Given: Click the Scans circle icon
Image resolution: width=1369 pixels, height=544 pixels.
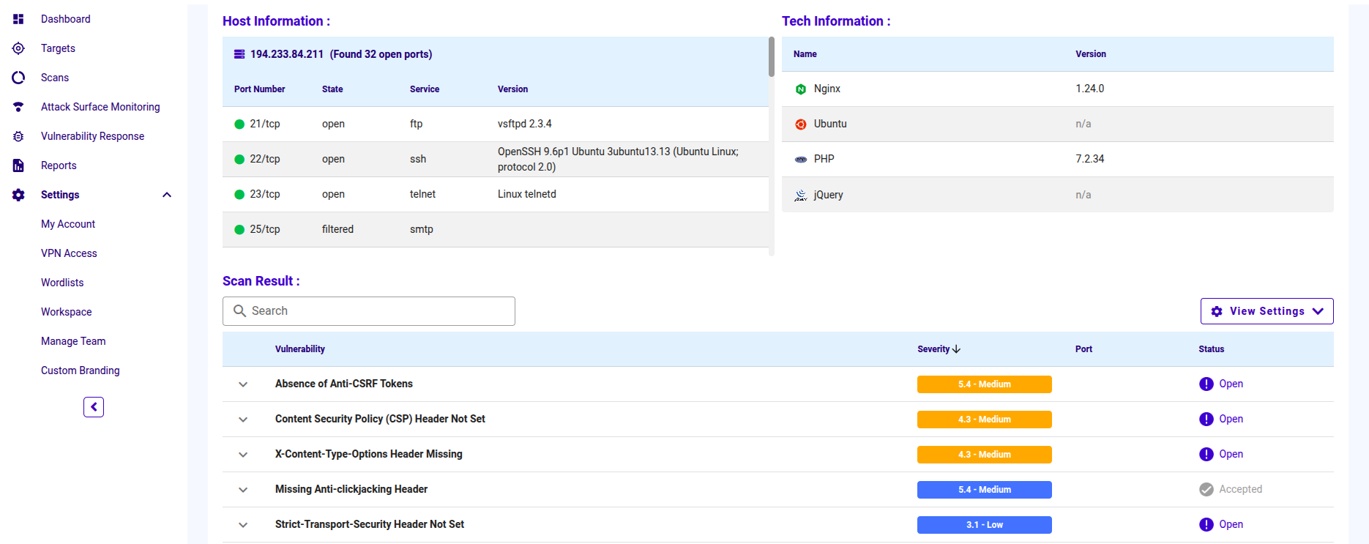Looking at the screenshot, I should pos(18,78).
